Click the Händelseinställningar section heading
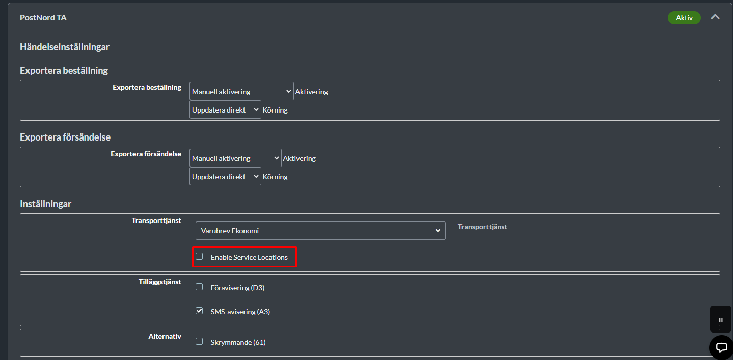733x360 pixels. click(65, 47)
